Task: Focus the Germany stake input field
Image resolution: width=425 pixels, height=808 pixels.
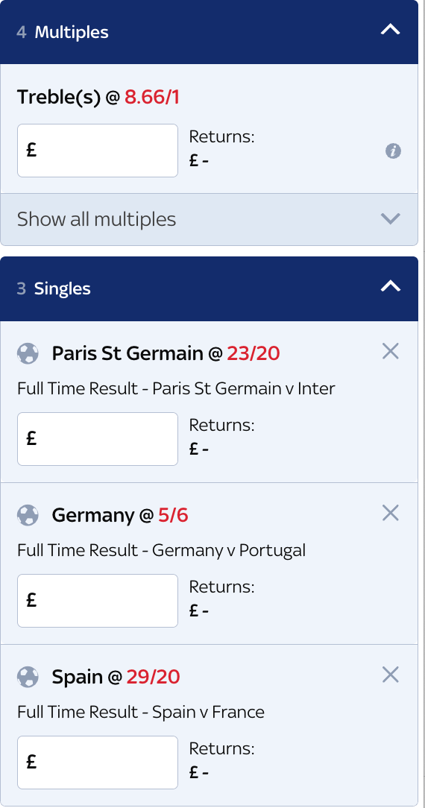Action: coord(98,601)
